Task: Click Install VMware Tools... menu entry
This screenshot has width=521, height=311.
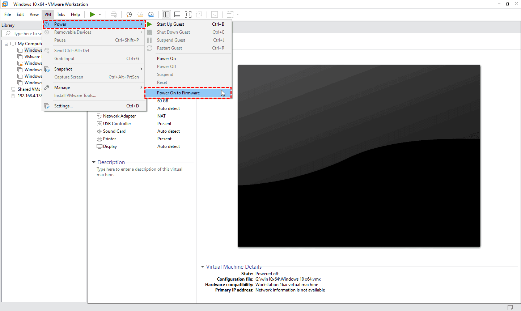Action: click(x=94, y=95)
